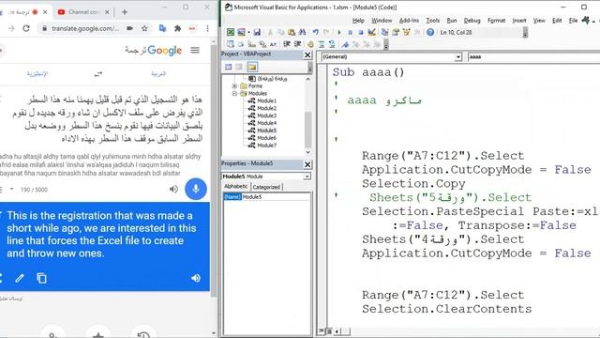This screenshot has height=338, width=600.
Task: Open the Debug menu
Action: point(472,21)
